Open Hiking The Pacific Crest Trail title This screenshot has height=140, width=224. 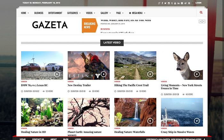(x=132, y=85)
